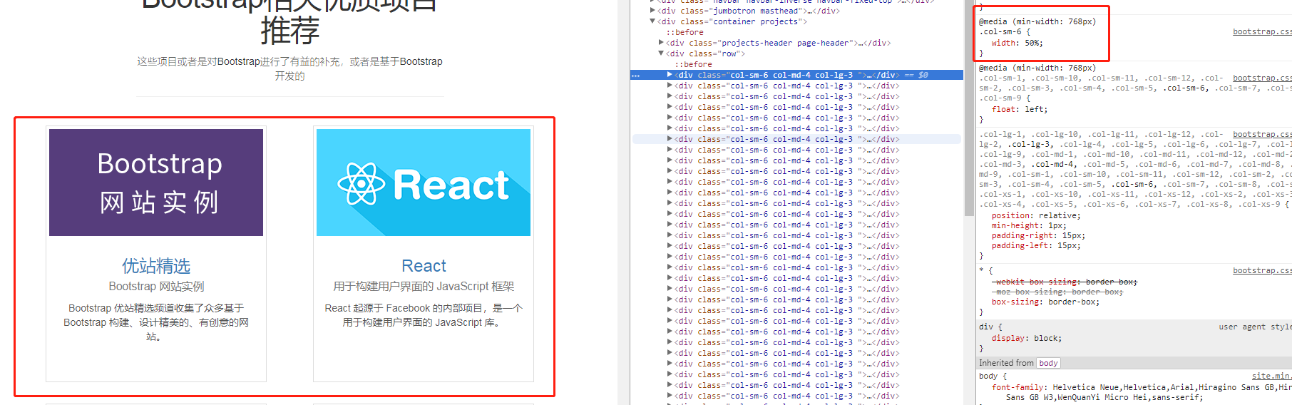Screen dimensions: 1292x405
Task: Click the React atom logo in thumbnail
Action: click(361, 184)
